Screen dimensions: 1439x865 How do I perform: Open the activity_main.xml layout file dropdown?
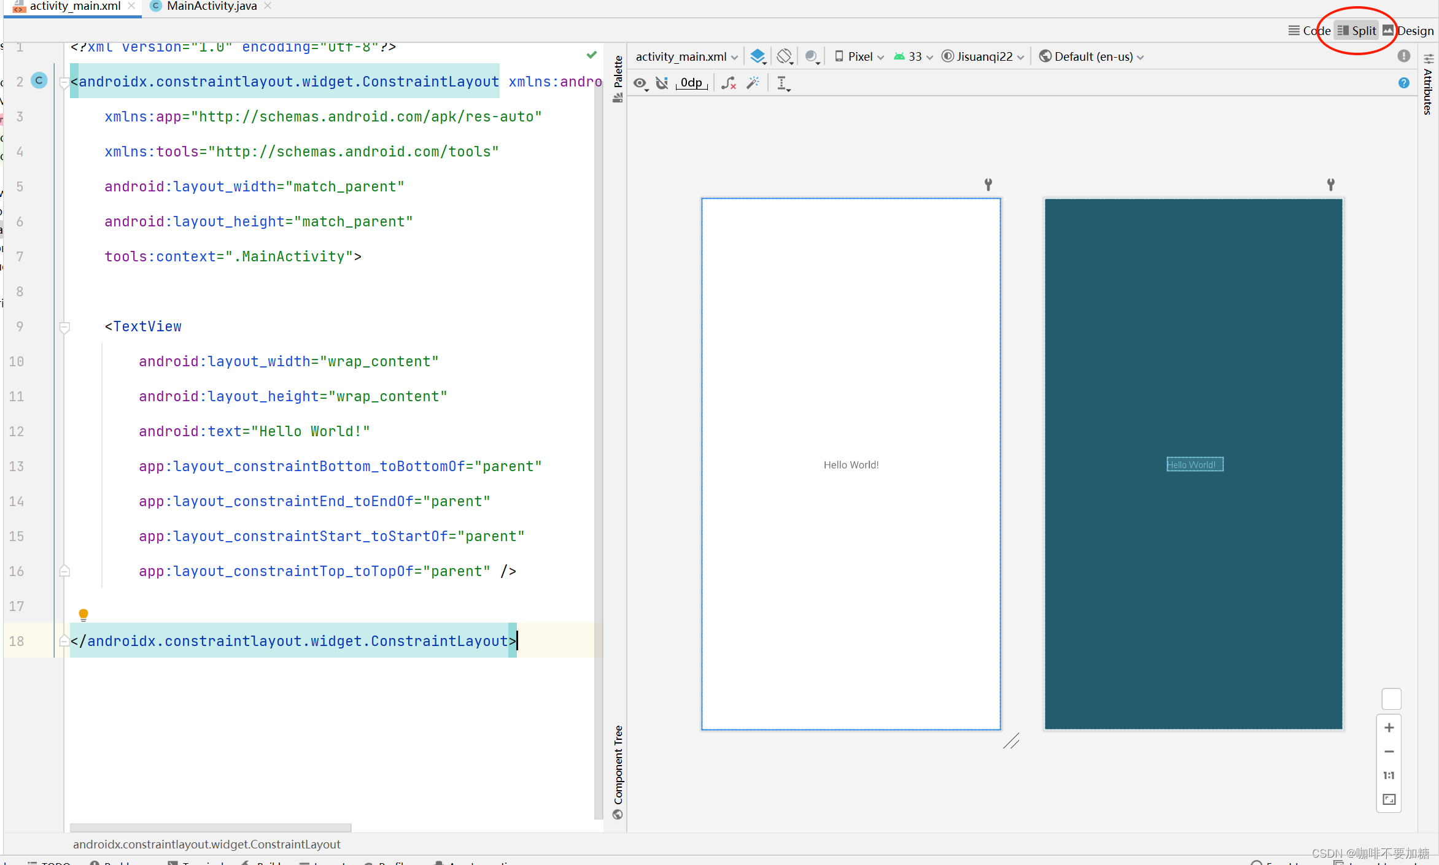686,56
